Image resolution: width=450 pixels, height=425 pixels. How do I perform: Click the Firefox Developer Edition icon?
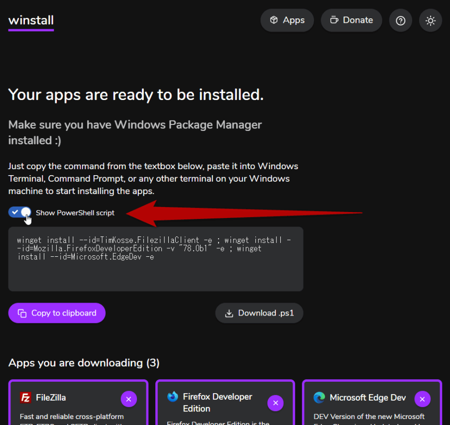coord(172,397)
